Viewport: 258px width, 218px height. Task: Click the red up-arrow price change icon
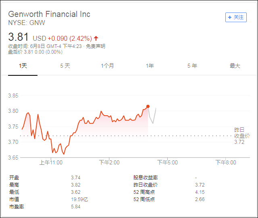tap(96, 38)
